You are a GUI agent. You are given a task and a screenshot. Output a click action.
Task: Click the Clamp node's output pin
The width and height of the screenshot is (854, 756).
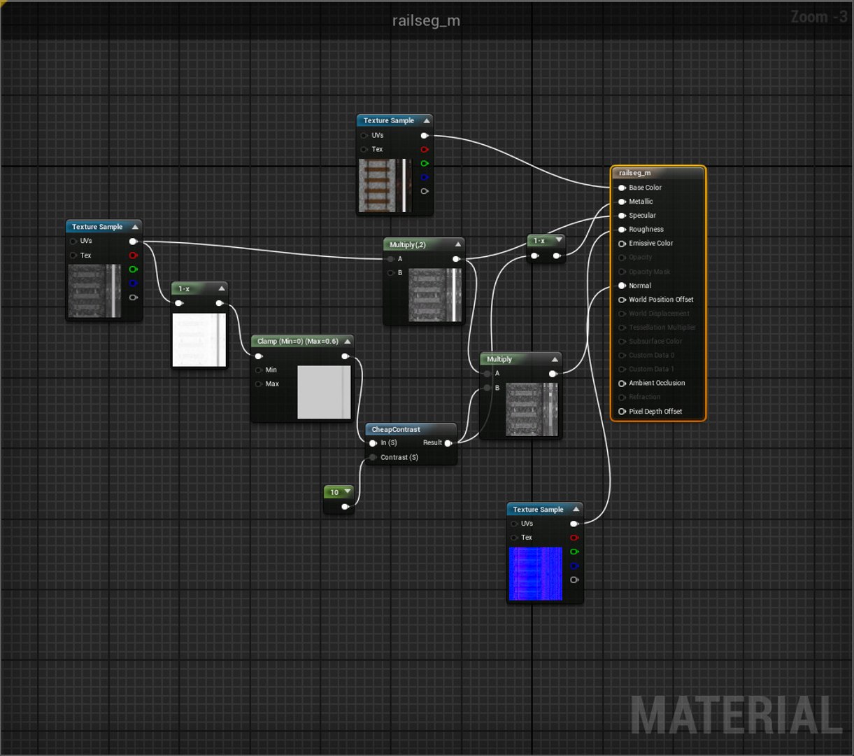[345, 356]
